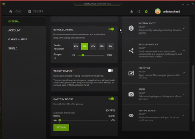Click the Freestyle edit icon
Screen dimensions: 195x139
pos(131,73)
